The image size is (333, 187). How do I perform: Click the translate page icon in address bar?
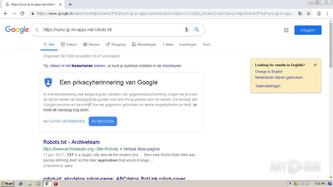coord(300,14)
